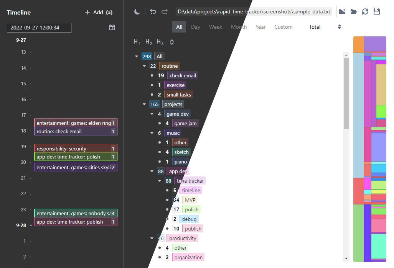This screenshot has width=394, height=268.
Task: Select the game jam tag
Action: coord(185,123)
